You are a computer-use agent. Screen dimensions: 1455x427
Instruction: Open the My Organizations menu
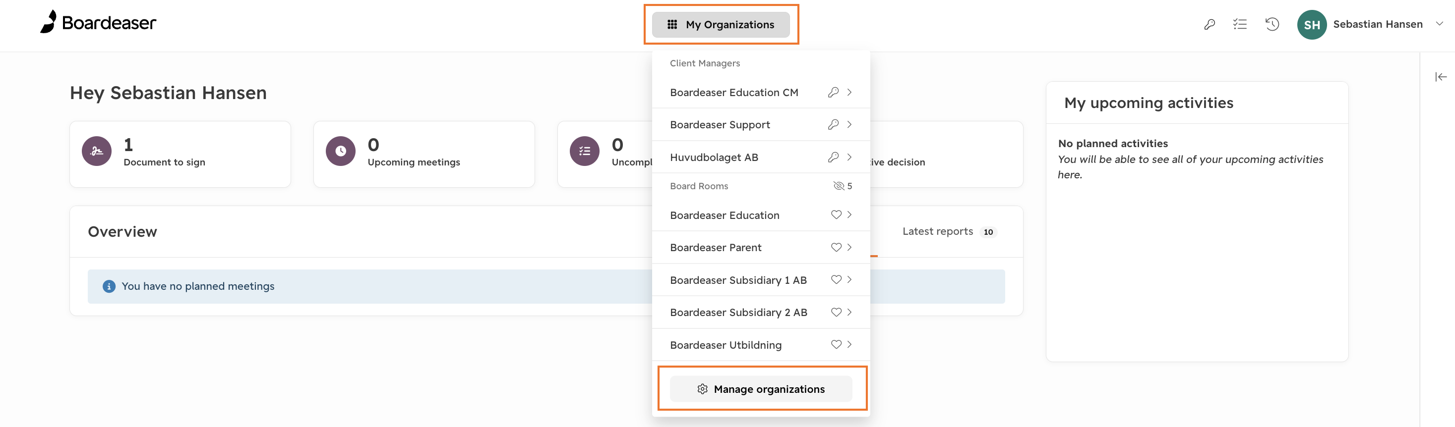pyautogui.click(x=721, y=24)
